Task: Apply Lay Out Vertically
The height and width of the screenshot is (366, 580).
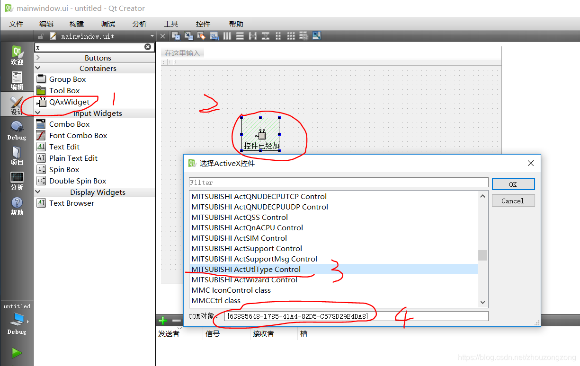Action: point(240,36)
